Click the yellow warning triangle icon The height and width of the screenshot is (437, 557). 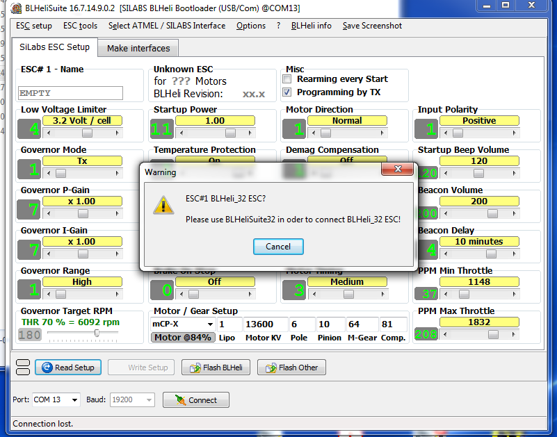coord(163,205)
